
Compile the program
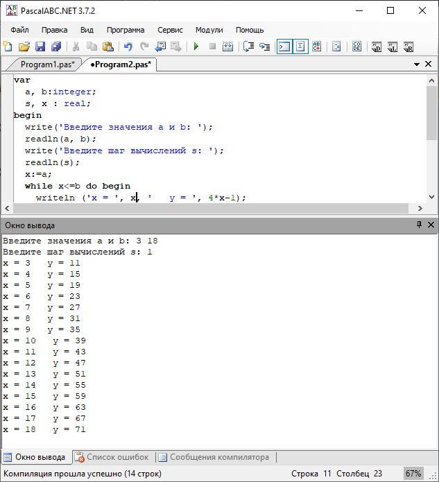[x=227, y=46]
